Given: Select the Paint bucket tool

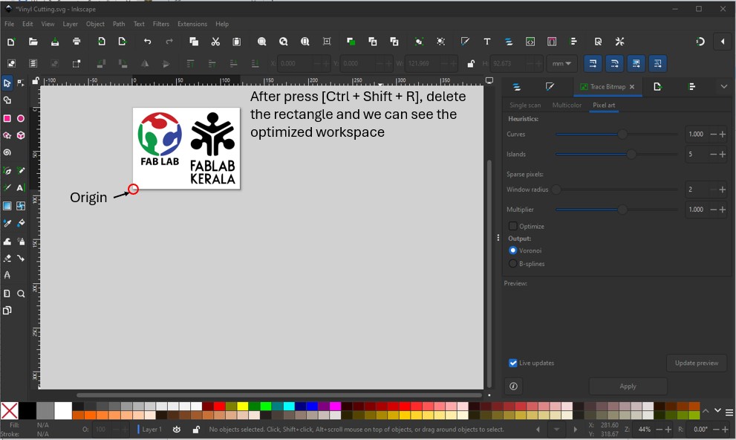Looking at the screenshot, I should (21, 223).
